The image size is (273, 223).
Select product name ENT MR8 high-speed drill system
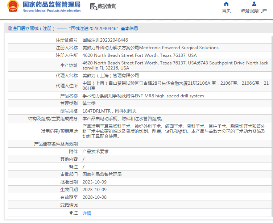(x=143, y=96)
